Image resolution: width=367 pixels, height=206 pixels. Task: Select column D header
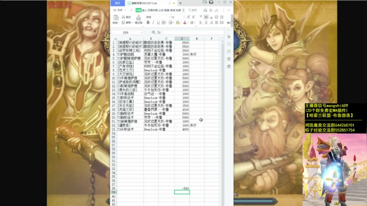[x=182, y=39]
